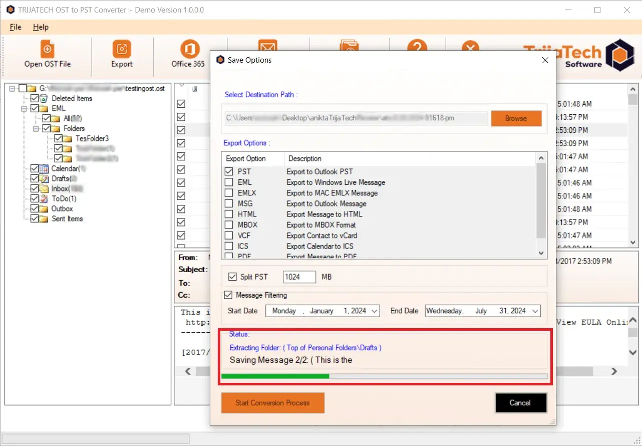Screen dimensions: 642x446
Task: Open the Open OST File toolbar icon
Action: (x=47, y=50)
